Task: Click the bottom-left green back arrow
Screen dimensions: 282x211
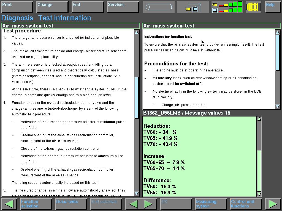Action: (9, 204)
